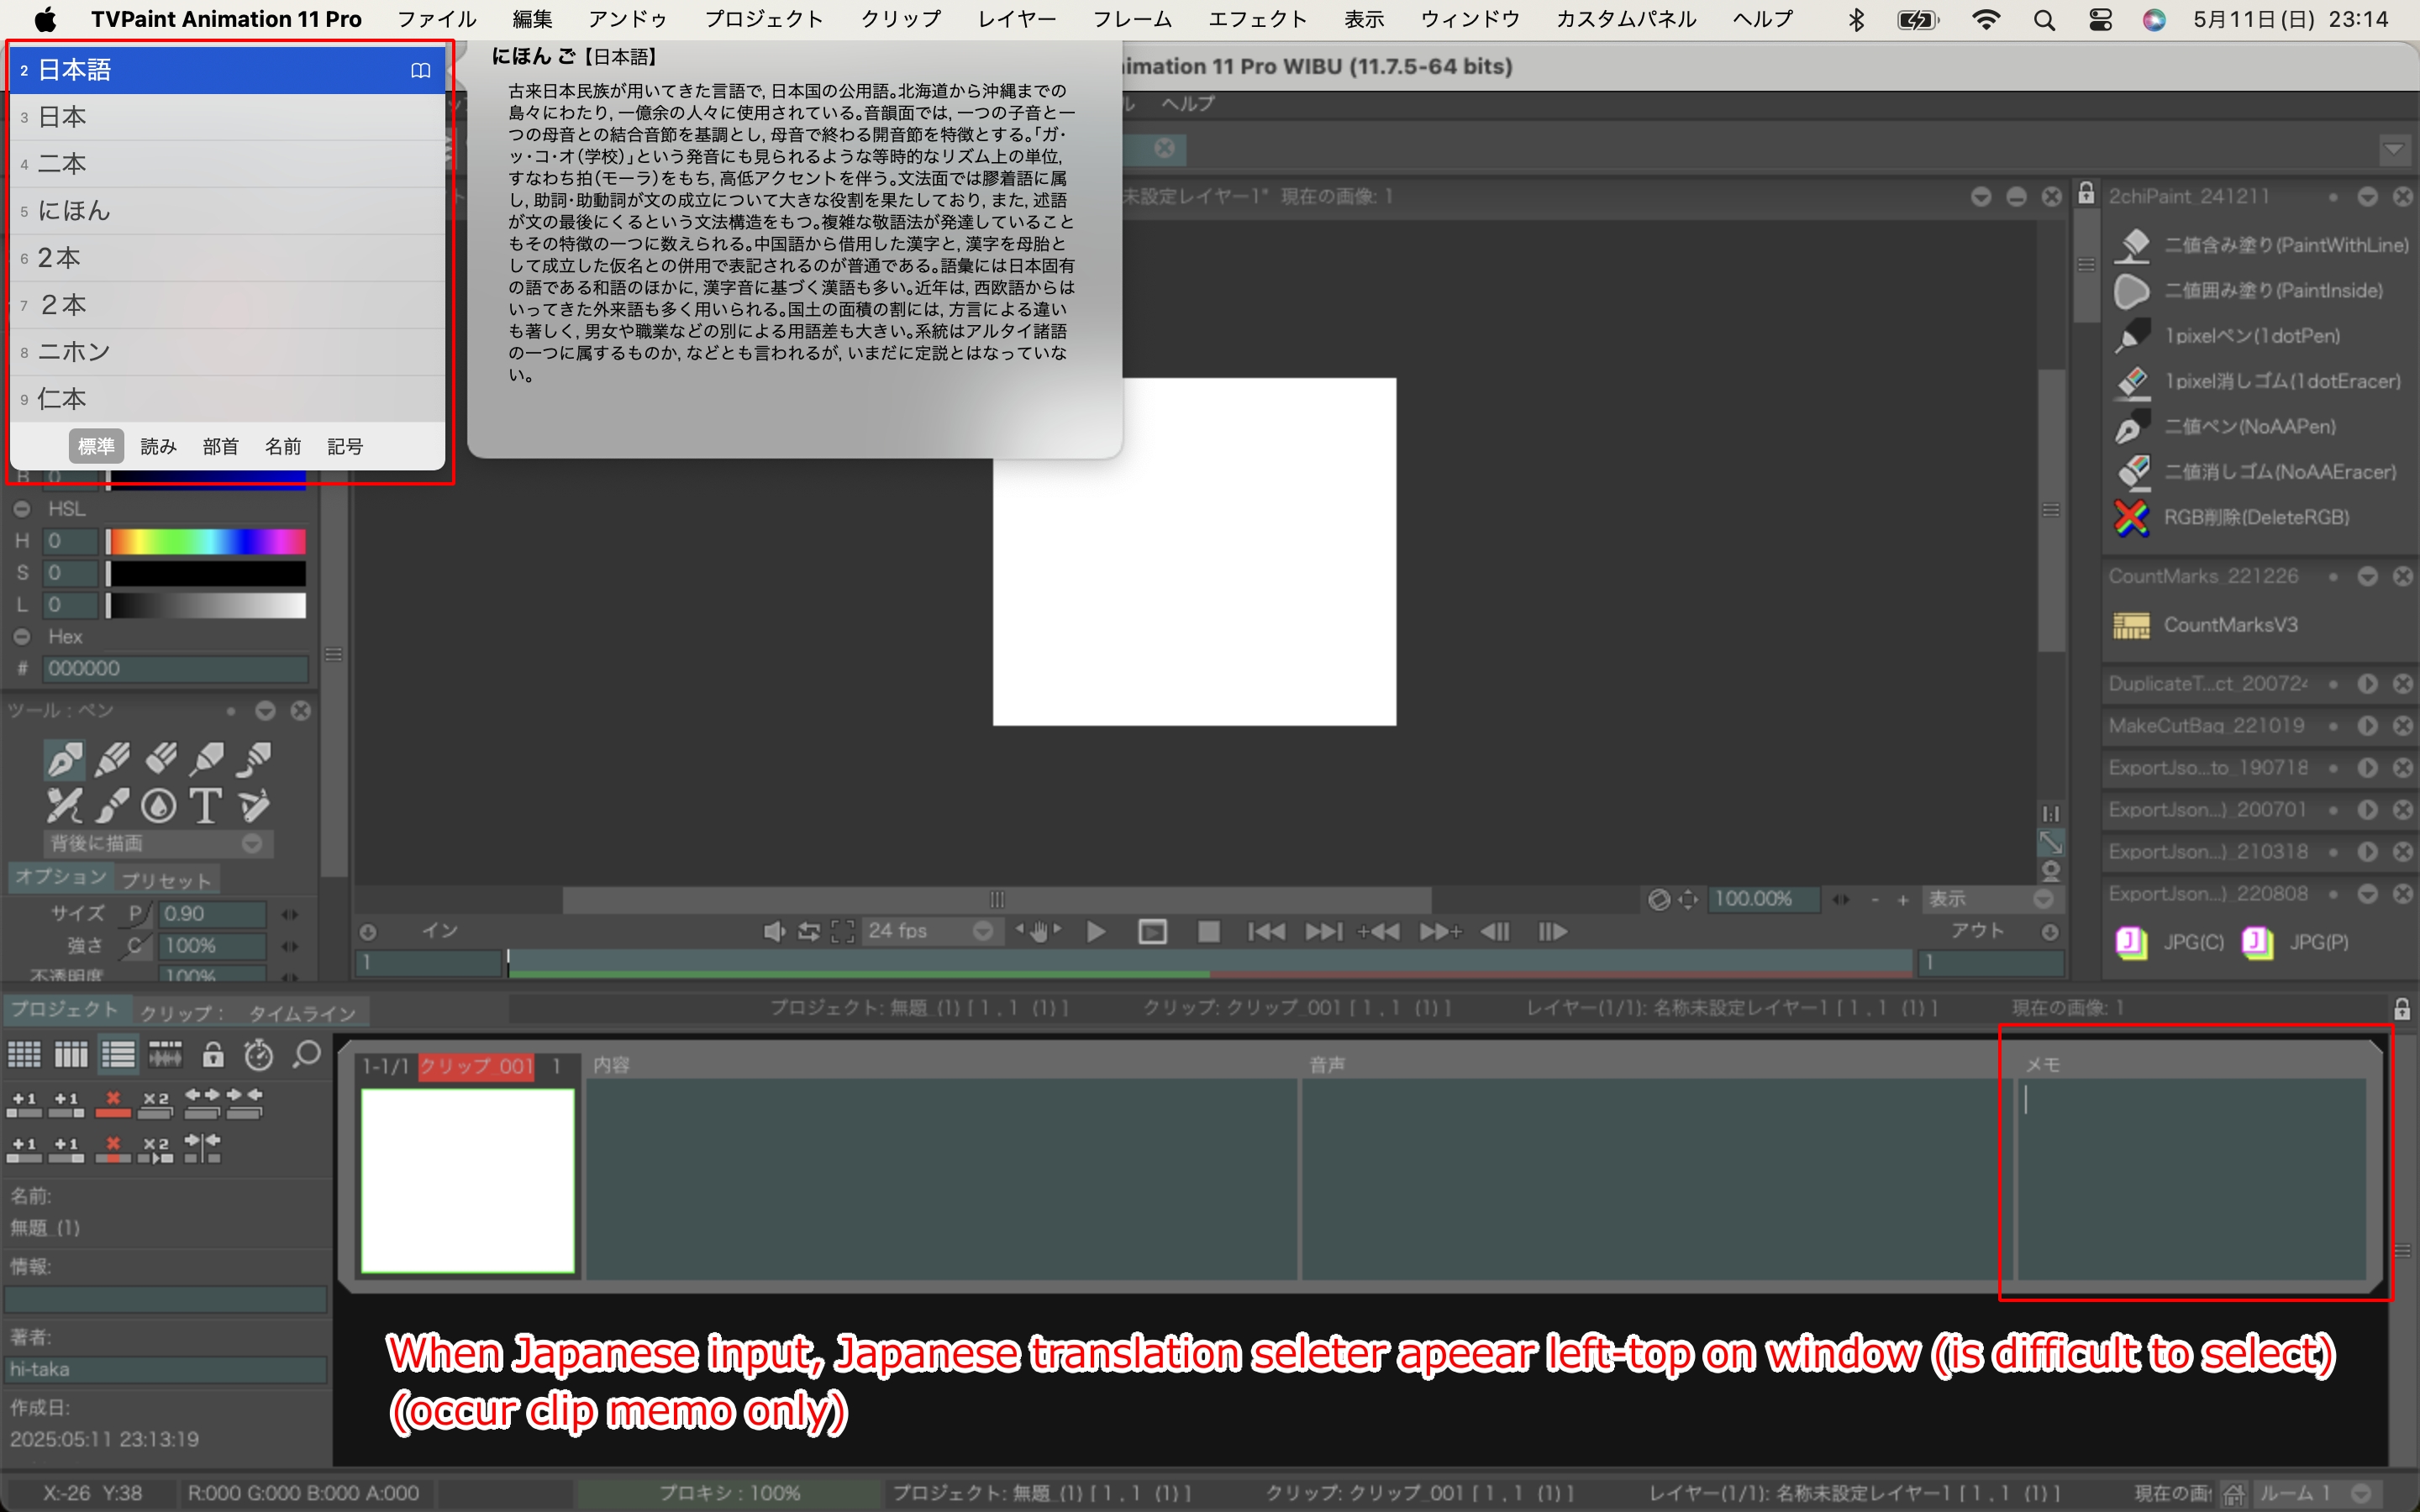The image size is (2420, 1512).
Task: Click the Lightness gradient slider
Action: tap(207, 605)
